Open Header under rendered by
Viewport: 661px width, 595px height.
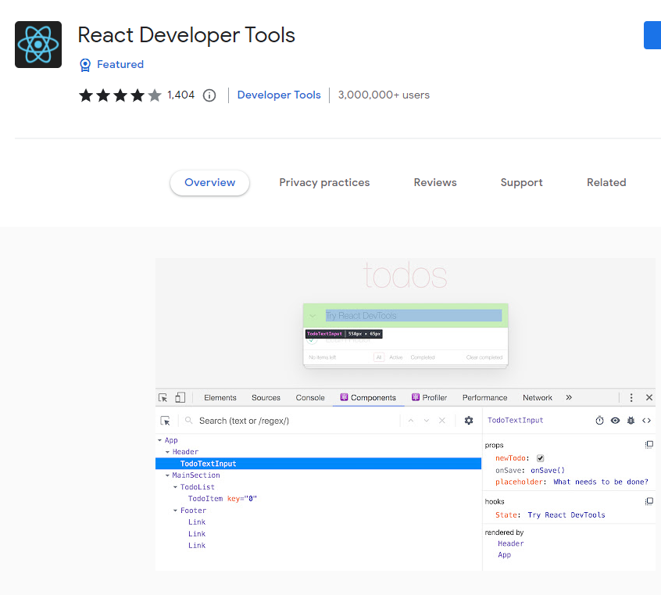coord(510,543)
